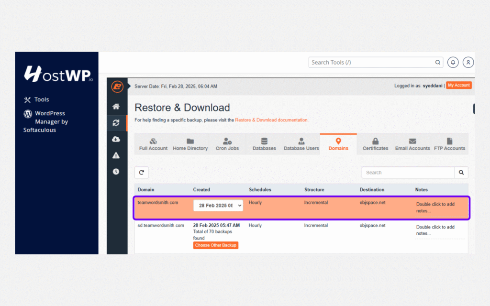Screen dimensions: 490x306
Task: Open the Restore & Download documentation link
Action: coord(271,120)
